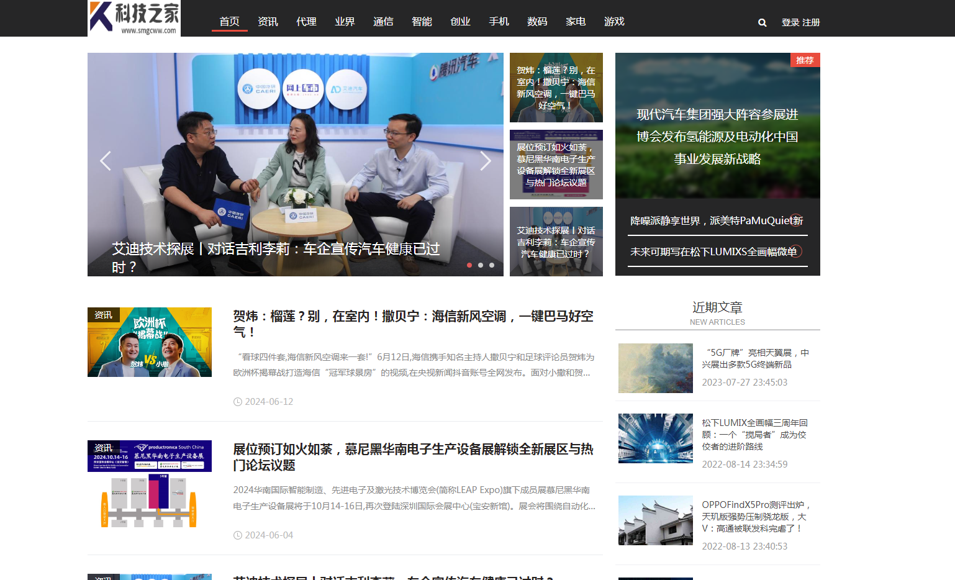
Task: Click the 科技之家 site logo
Action: pyautogui.click(x=134, y=18)
